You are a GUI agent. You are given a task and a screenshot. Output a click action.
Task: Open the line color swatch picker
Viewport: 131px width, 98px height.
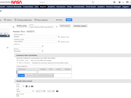[x=57, y=91]
